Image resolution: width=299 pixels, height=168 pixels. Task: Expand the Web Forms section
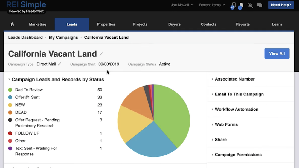[226, 124]
